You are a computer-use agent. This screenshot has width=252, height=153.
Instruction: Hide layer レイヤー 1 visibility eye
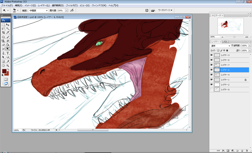point(211,80)
